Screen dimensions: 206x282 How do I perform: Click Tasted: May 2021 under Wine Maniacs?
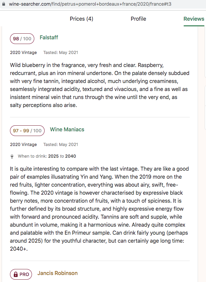pyautogui.click(x=61, y=145)
